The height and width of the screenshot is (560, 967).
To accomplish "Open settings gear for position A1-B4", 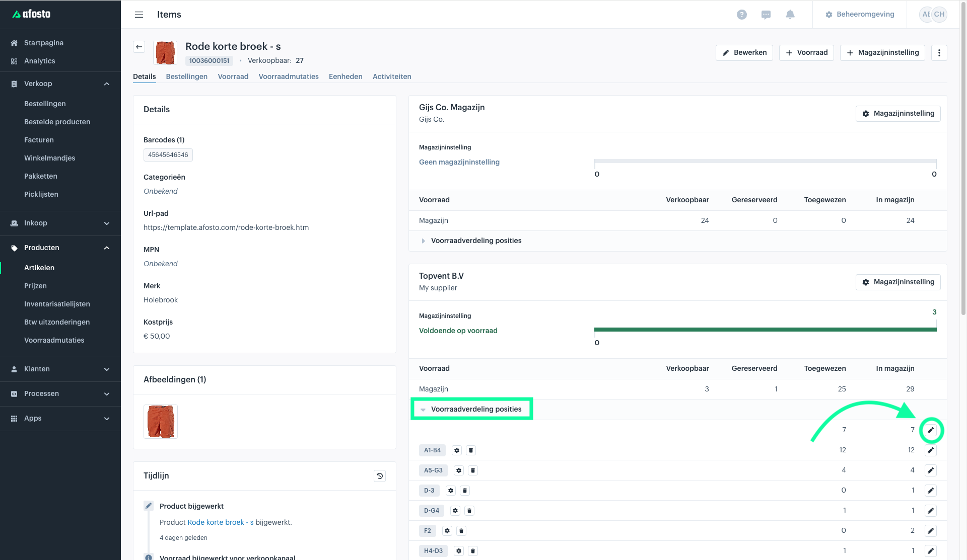I will click(x=457, y=450).
